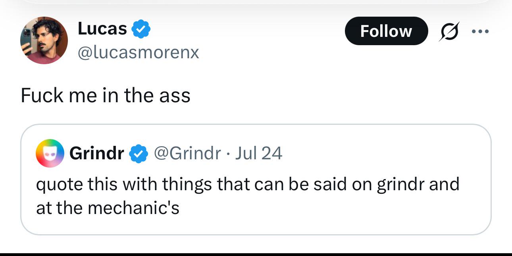This screenshot has width=512, height=256.
Task: Click the Jul 24 timestamp
Action: point(258,153)
